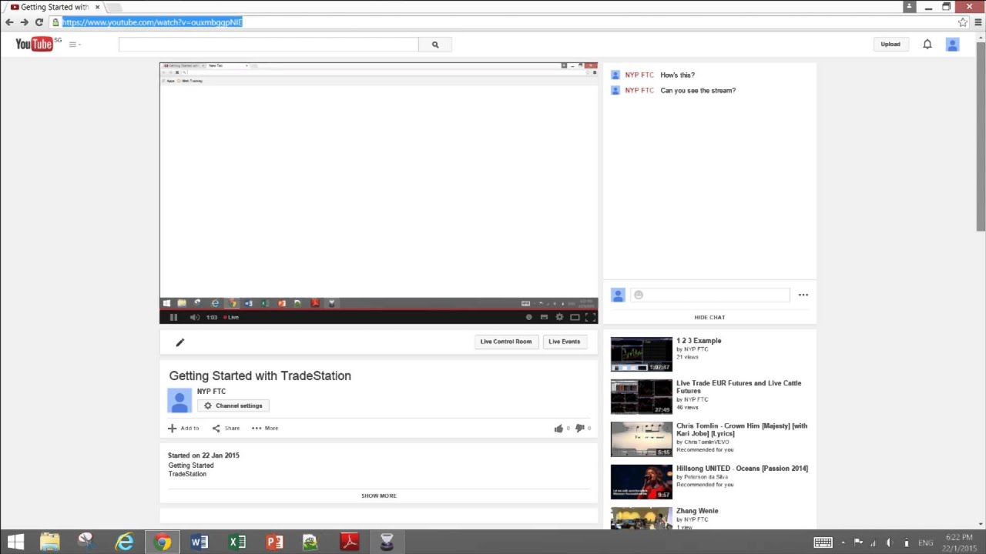Open the Zhang Wenle video title
Screen dimensions: 986x554
(697, 511)
